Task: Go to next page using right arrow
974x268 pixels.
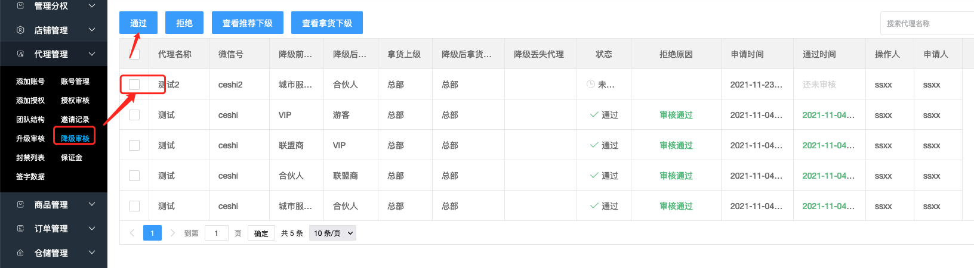Action: (172, 233)
